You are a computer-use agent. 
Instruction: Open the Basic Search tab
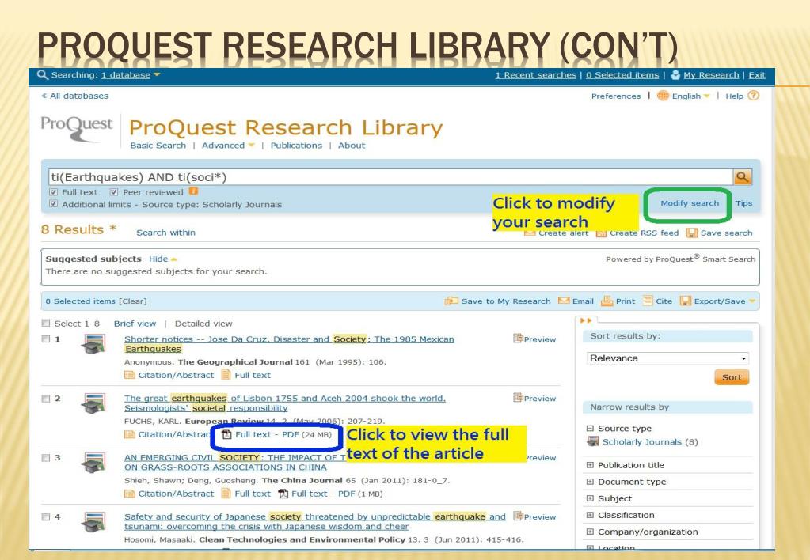[x=158, y=146]
